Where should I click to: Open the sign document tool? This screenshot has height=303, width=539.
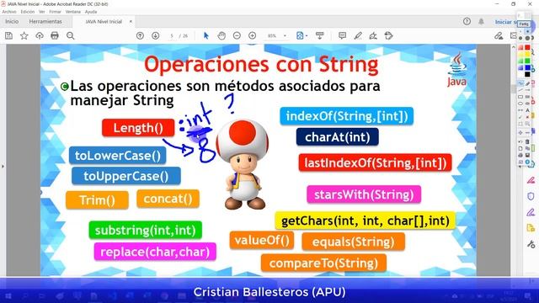(373, 35)
